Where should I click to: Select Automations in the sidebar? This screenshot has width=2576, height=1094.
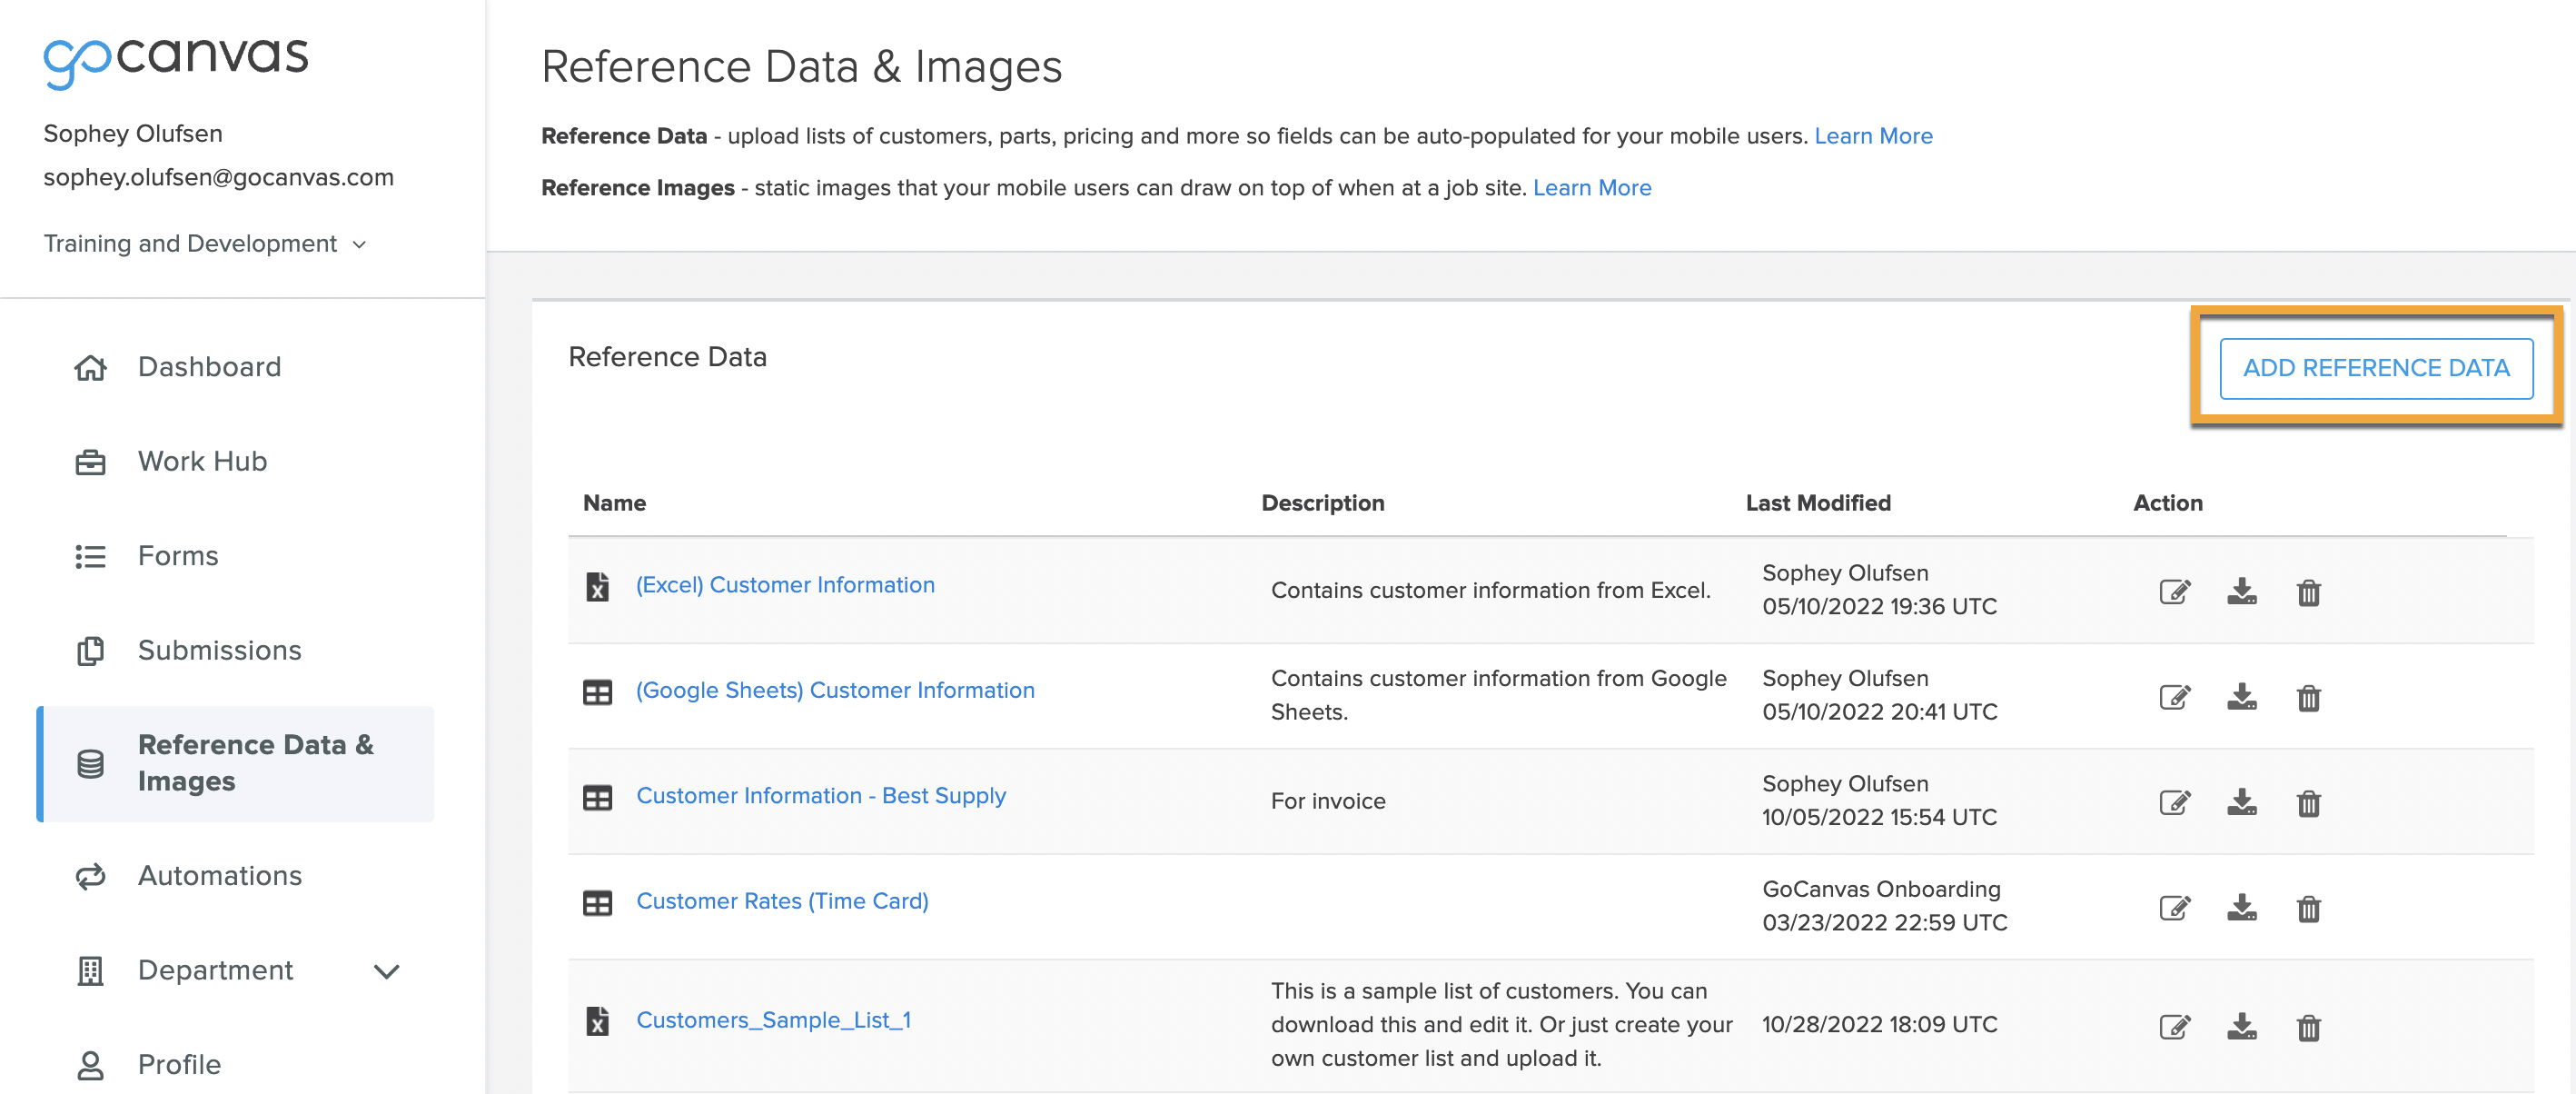(219, 876)
